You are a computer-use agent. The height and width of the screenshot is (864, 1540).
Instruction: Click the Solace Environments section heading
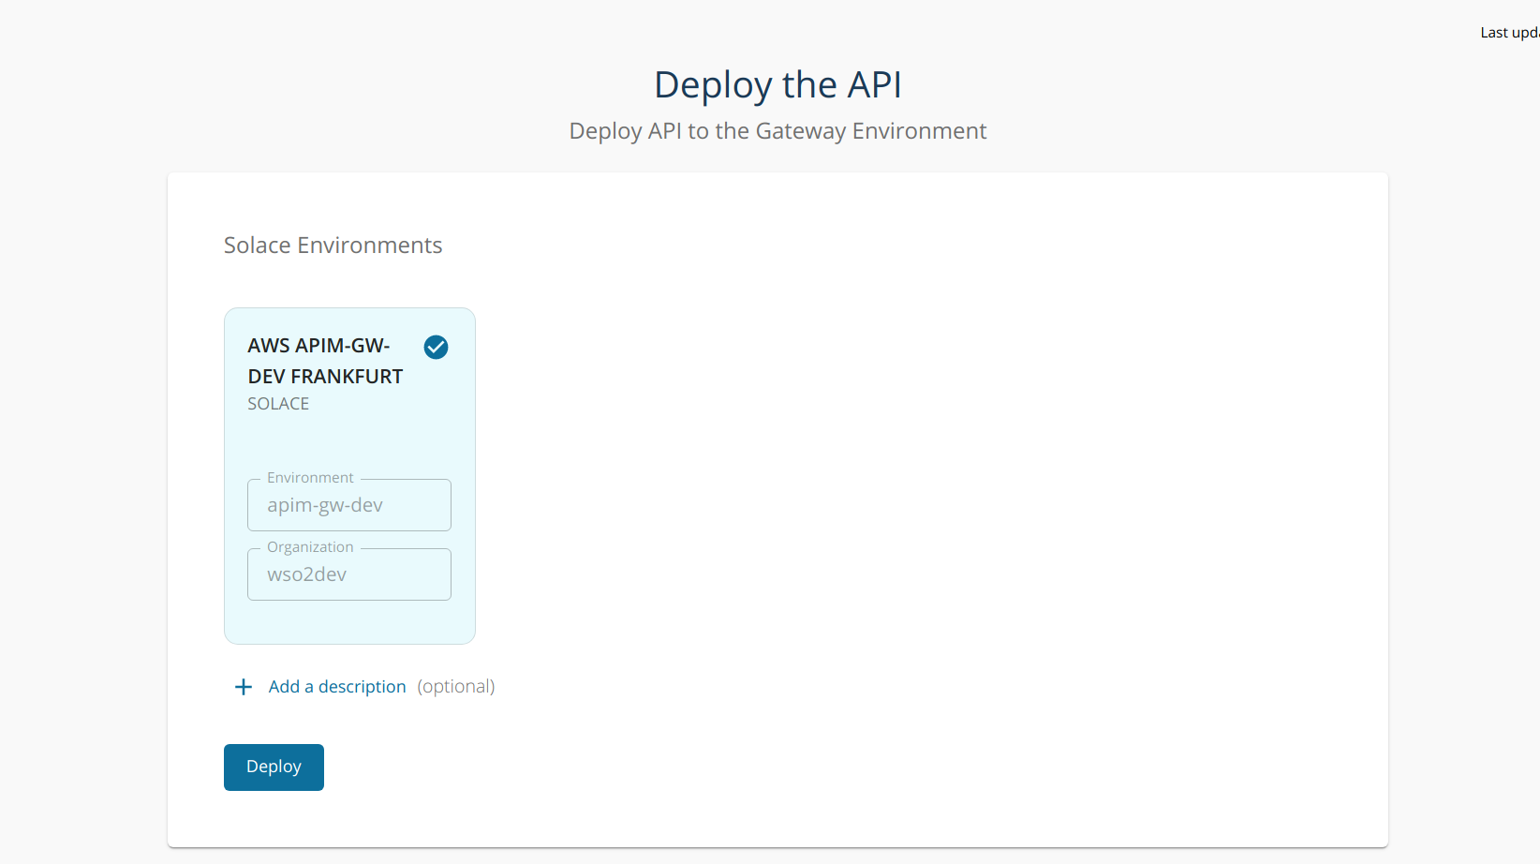pyautogui.click(x=333, y=245)
